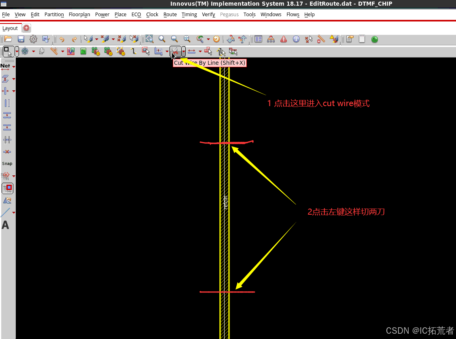Expand the select mode dropdown arrow
456x339 pixels.
17,51
